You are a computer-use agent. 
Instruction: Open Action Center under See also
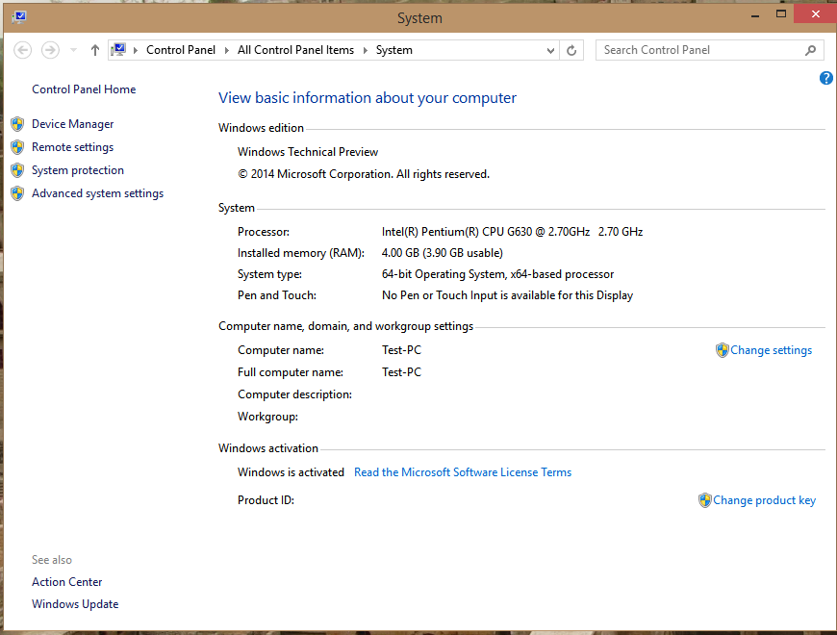tap(66, 582)
